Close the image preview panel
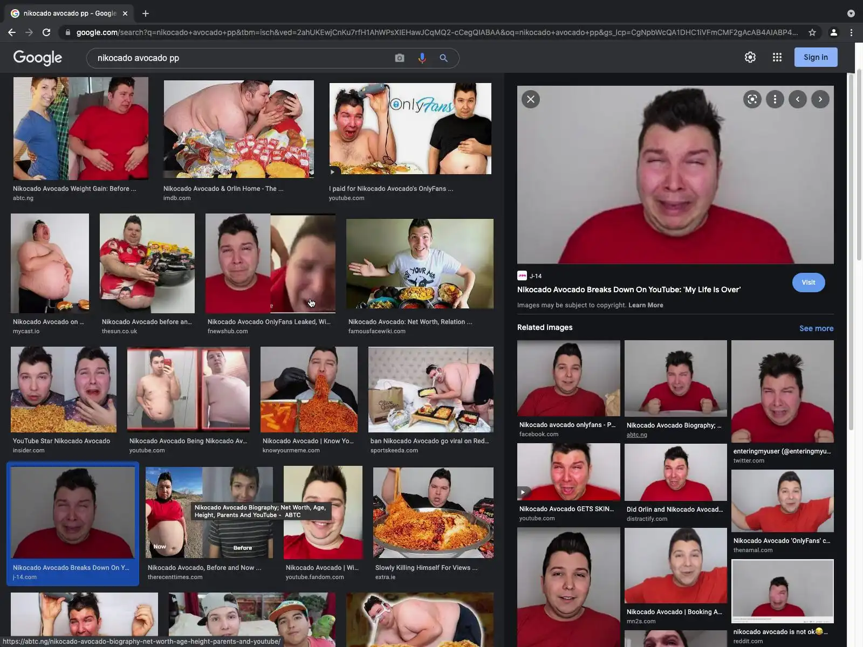Screen dimensions: 863x647 coord(531,99)
